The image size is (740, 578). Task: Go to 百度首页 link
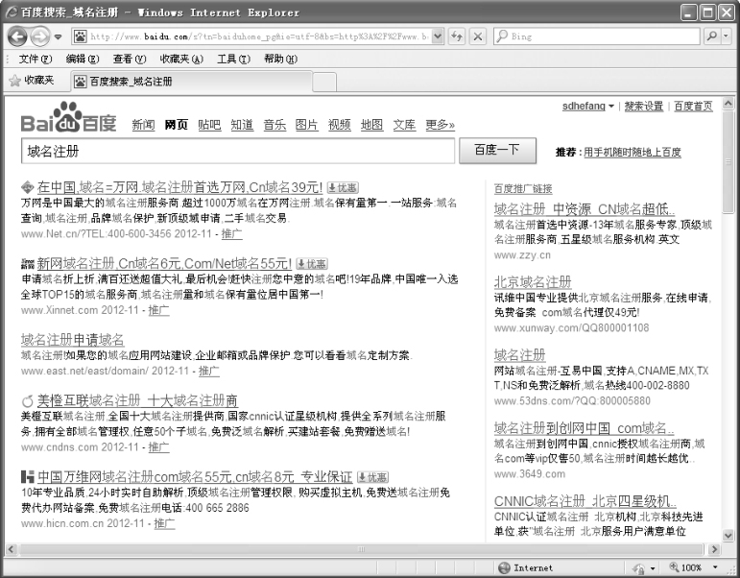[693, 107]
